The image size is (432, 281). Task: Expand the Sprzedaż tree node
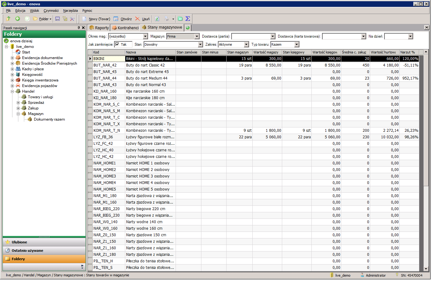click(18, 103)
